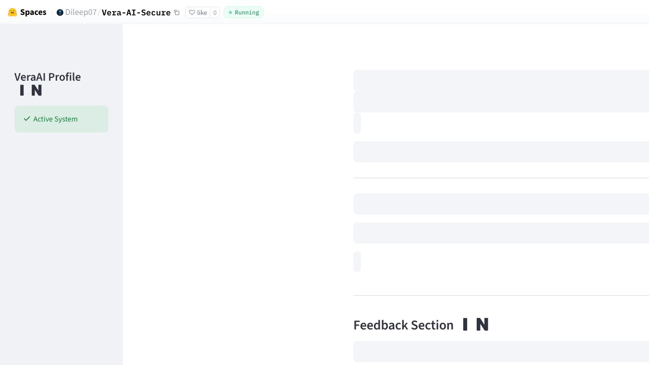Image resolution: width=649 pixels, height=365 pixels.
Task: Click the checkmark icon beside Active System
Action: click(x=27, y=119)
